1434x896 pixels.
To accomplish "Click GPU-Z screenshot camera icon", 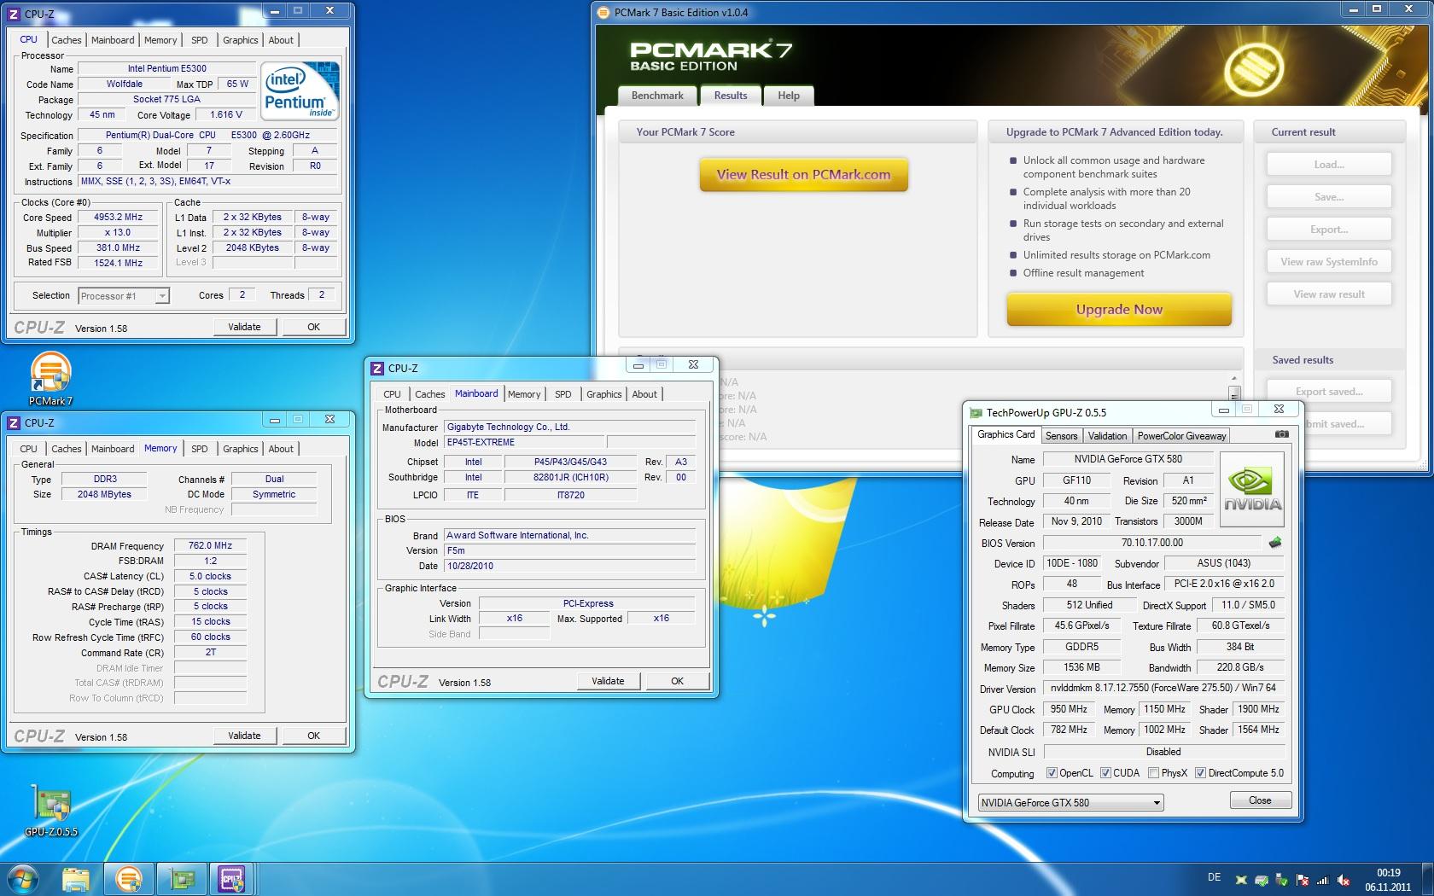I will coord(1281,434).
